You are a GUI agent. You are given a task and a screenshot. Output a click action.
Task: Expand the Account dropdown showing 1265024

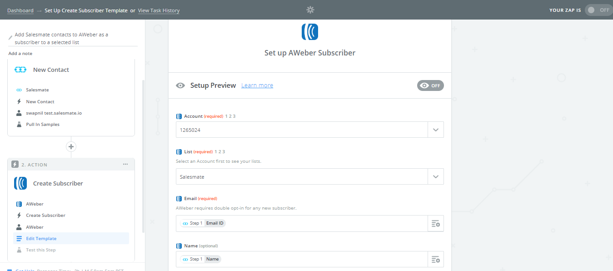(x=435, y=130)
